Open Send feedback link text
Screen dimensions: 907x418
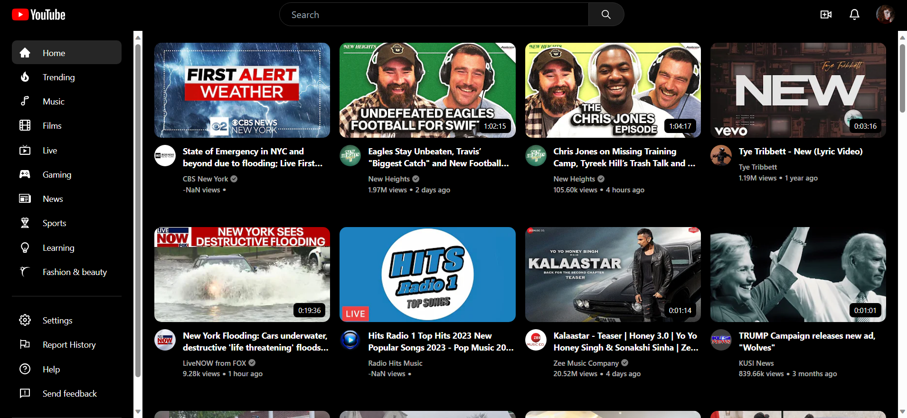(x=69, y=393)
